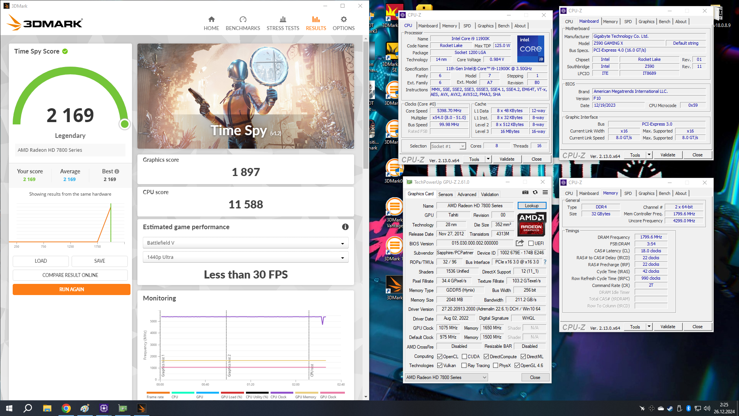Click the SAVE button in 3DMark
The image size is (739, 416).
click(x=100, y=261)
